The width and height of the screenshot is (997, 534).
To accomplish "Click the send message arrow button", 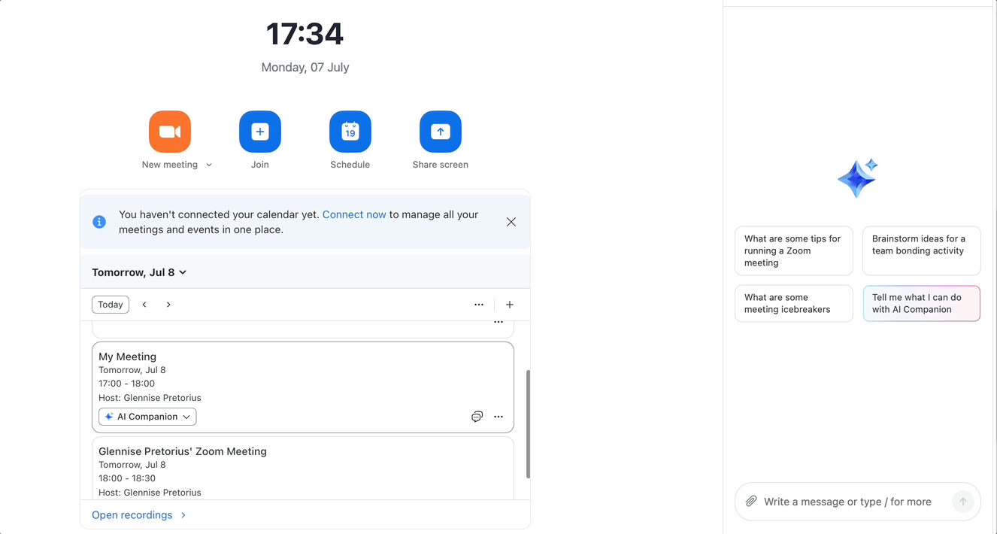I will tap(963, 502).
